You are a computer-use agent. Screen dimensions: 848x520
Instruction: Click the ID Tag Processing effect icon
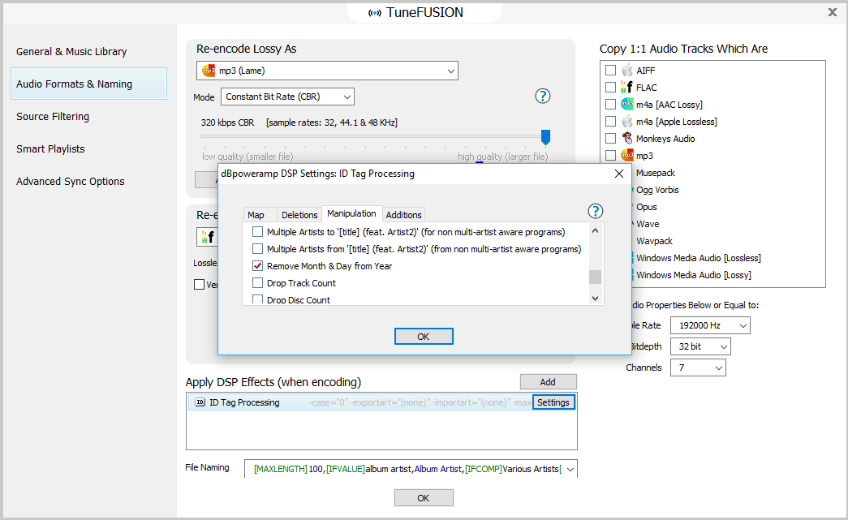coord(200,402)
